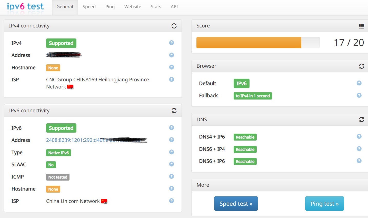
Task: Switch to the Speed tab
Action: 89,7
